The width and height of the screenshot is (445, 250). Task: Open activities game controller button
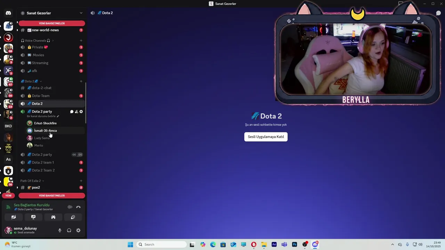point(53,217)
